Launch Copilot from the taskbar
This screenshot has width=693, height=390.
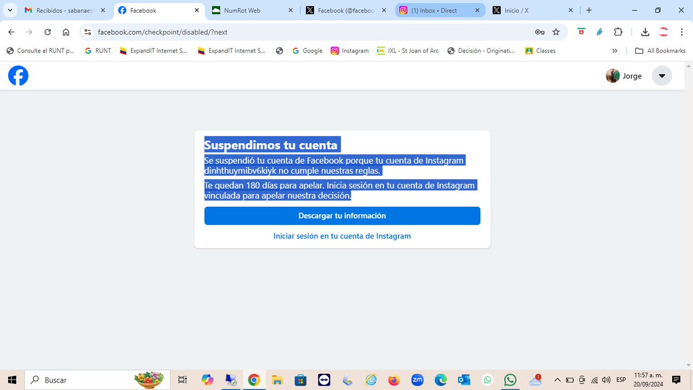(207, 380)
